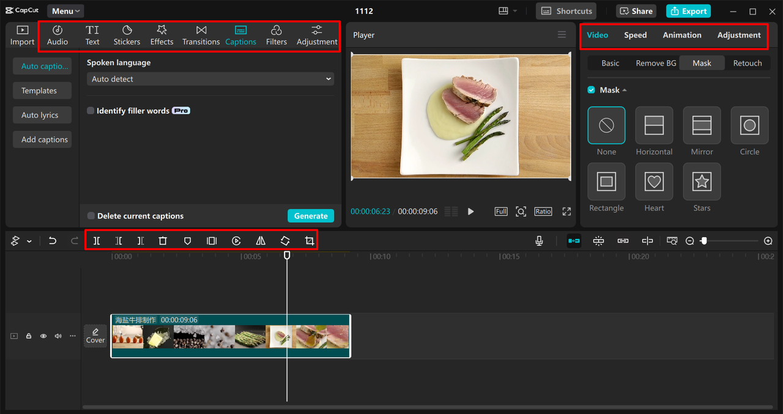Click the Crop icon

(310, 241)
